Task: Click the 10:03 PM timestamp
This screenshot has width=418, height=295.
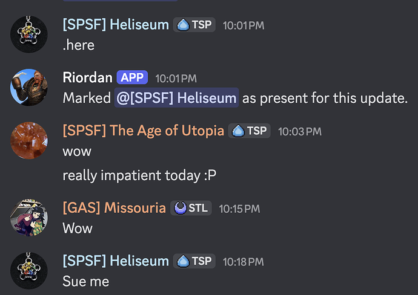Action: 299,131
